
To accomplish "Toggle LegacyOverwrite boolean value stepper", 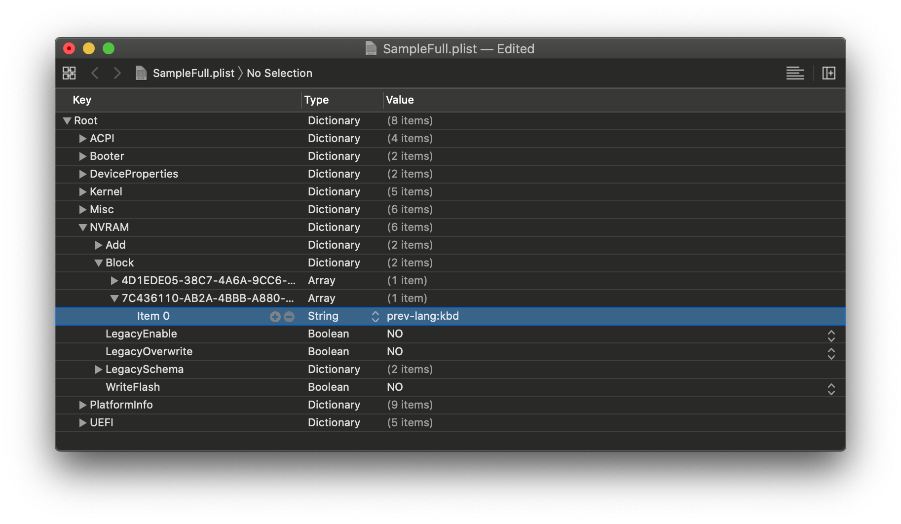I will point(831,353).
